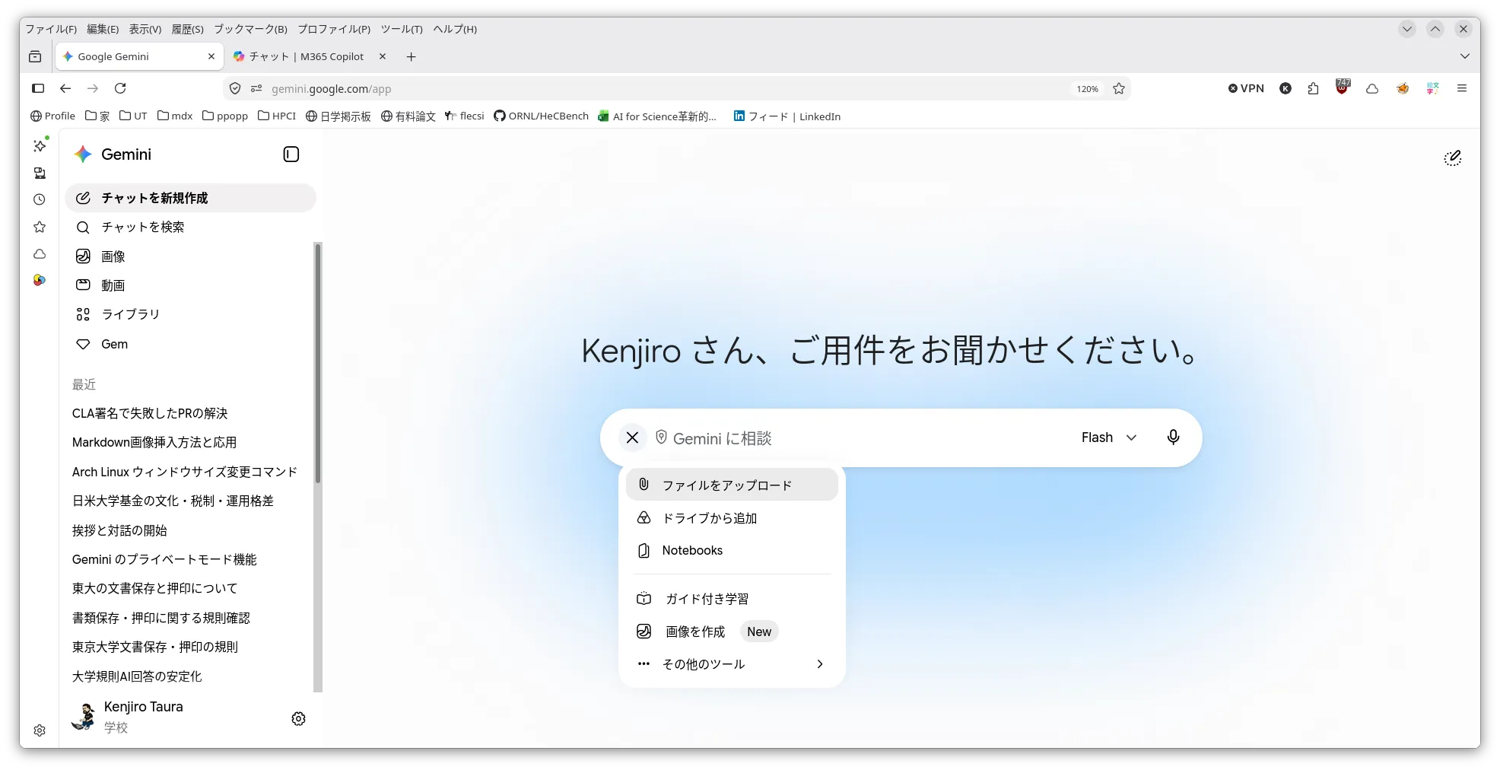Open chat Gemini のプライベートモード機能

[x=164, y=559]
